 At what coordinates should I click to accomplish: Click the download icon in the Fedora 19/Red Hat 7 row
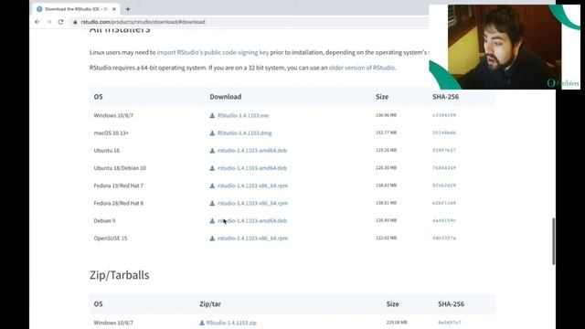212,186
